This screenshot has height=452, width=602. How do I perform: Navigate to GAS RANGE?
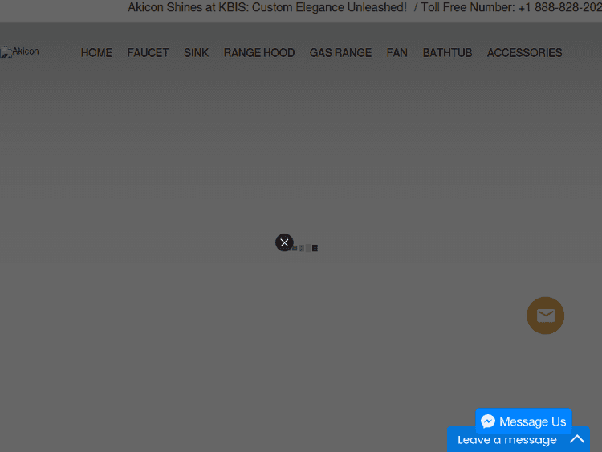click(x=340, y=53)
